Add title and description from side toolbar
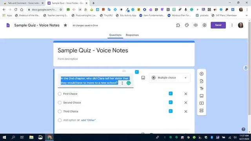251x141 pixels. click(x=202, y=89)
